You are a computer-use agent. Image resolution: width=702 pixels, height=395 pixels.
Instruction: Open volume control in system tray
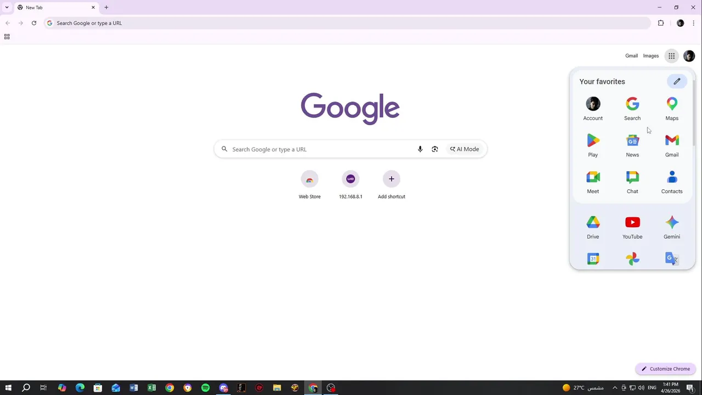pyautogui.click(x=641, y=388)
